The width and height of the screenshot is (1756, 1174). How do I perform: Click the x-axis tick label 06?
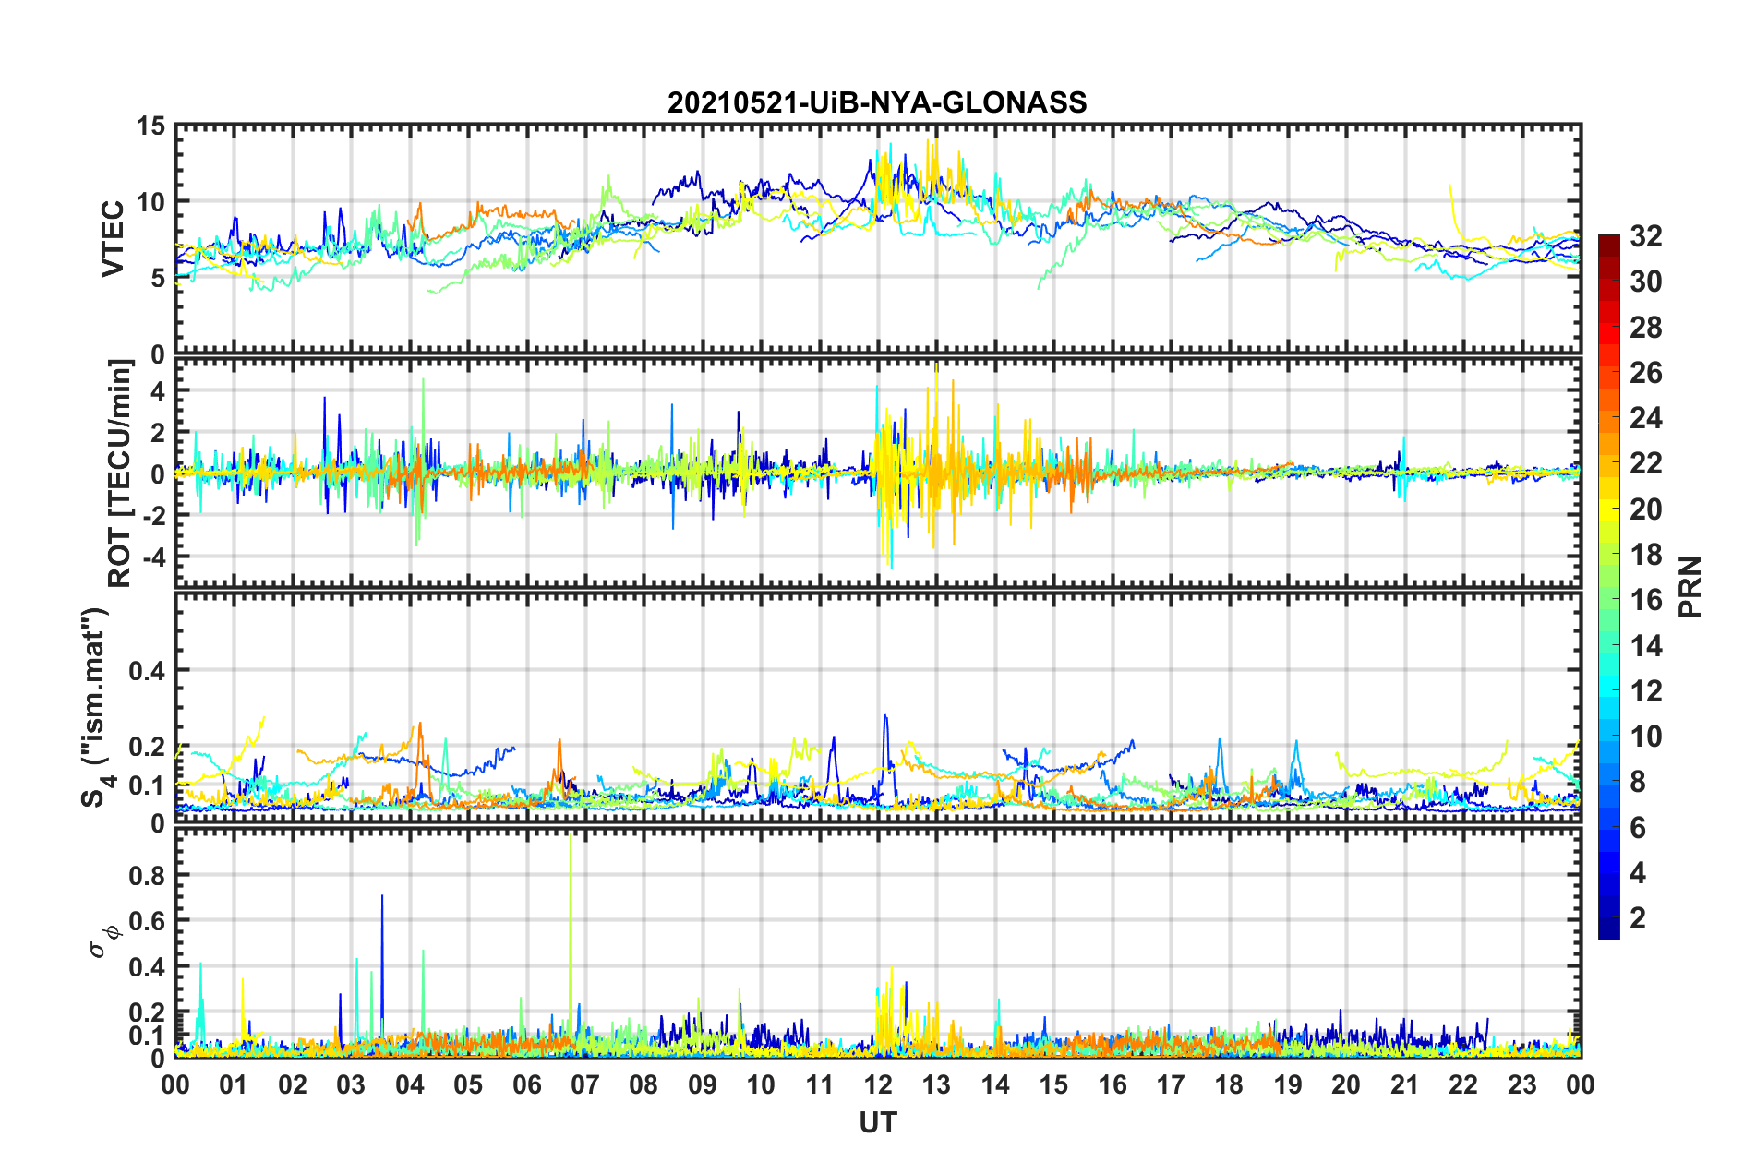pyautogui.click(x=527, y=1084)
